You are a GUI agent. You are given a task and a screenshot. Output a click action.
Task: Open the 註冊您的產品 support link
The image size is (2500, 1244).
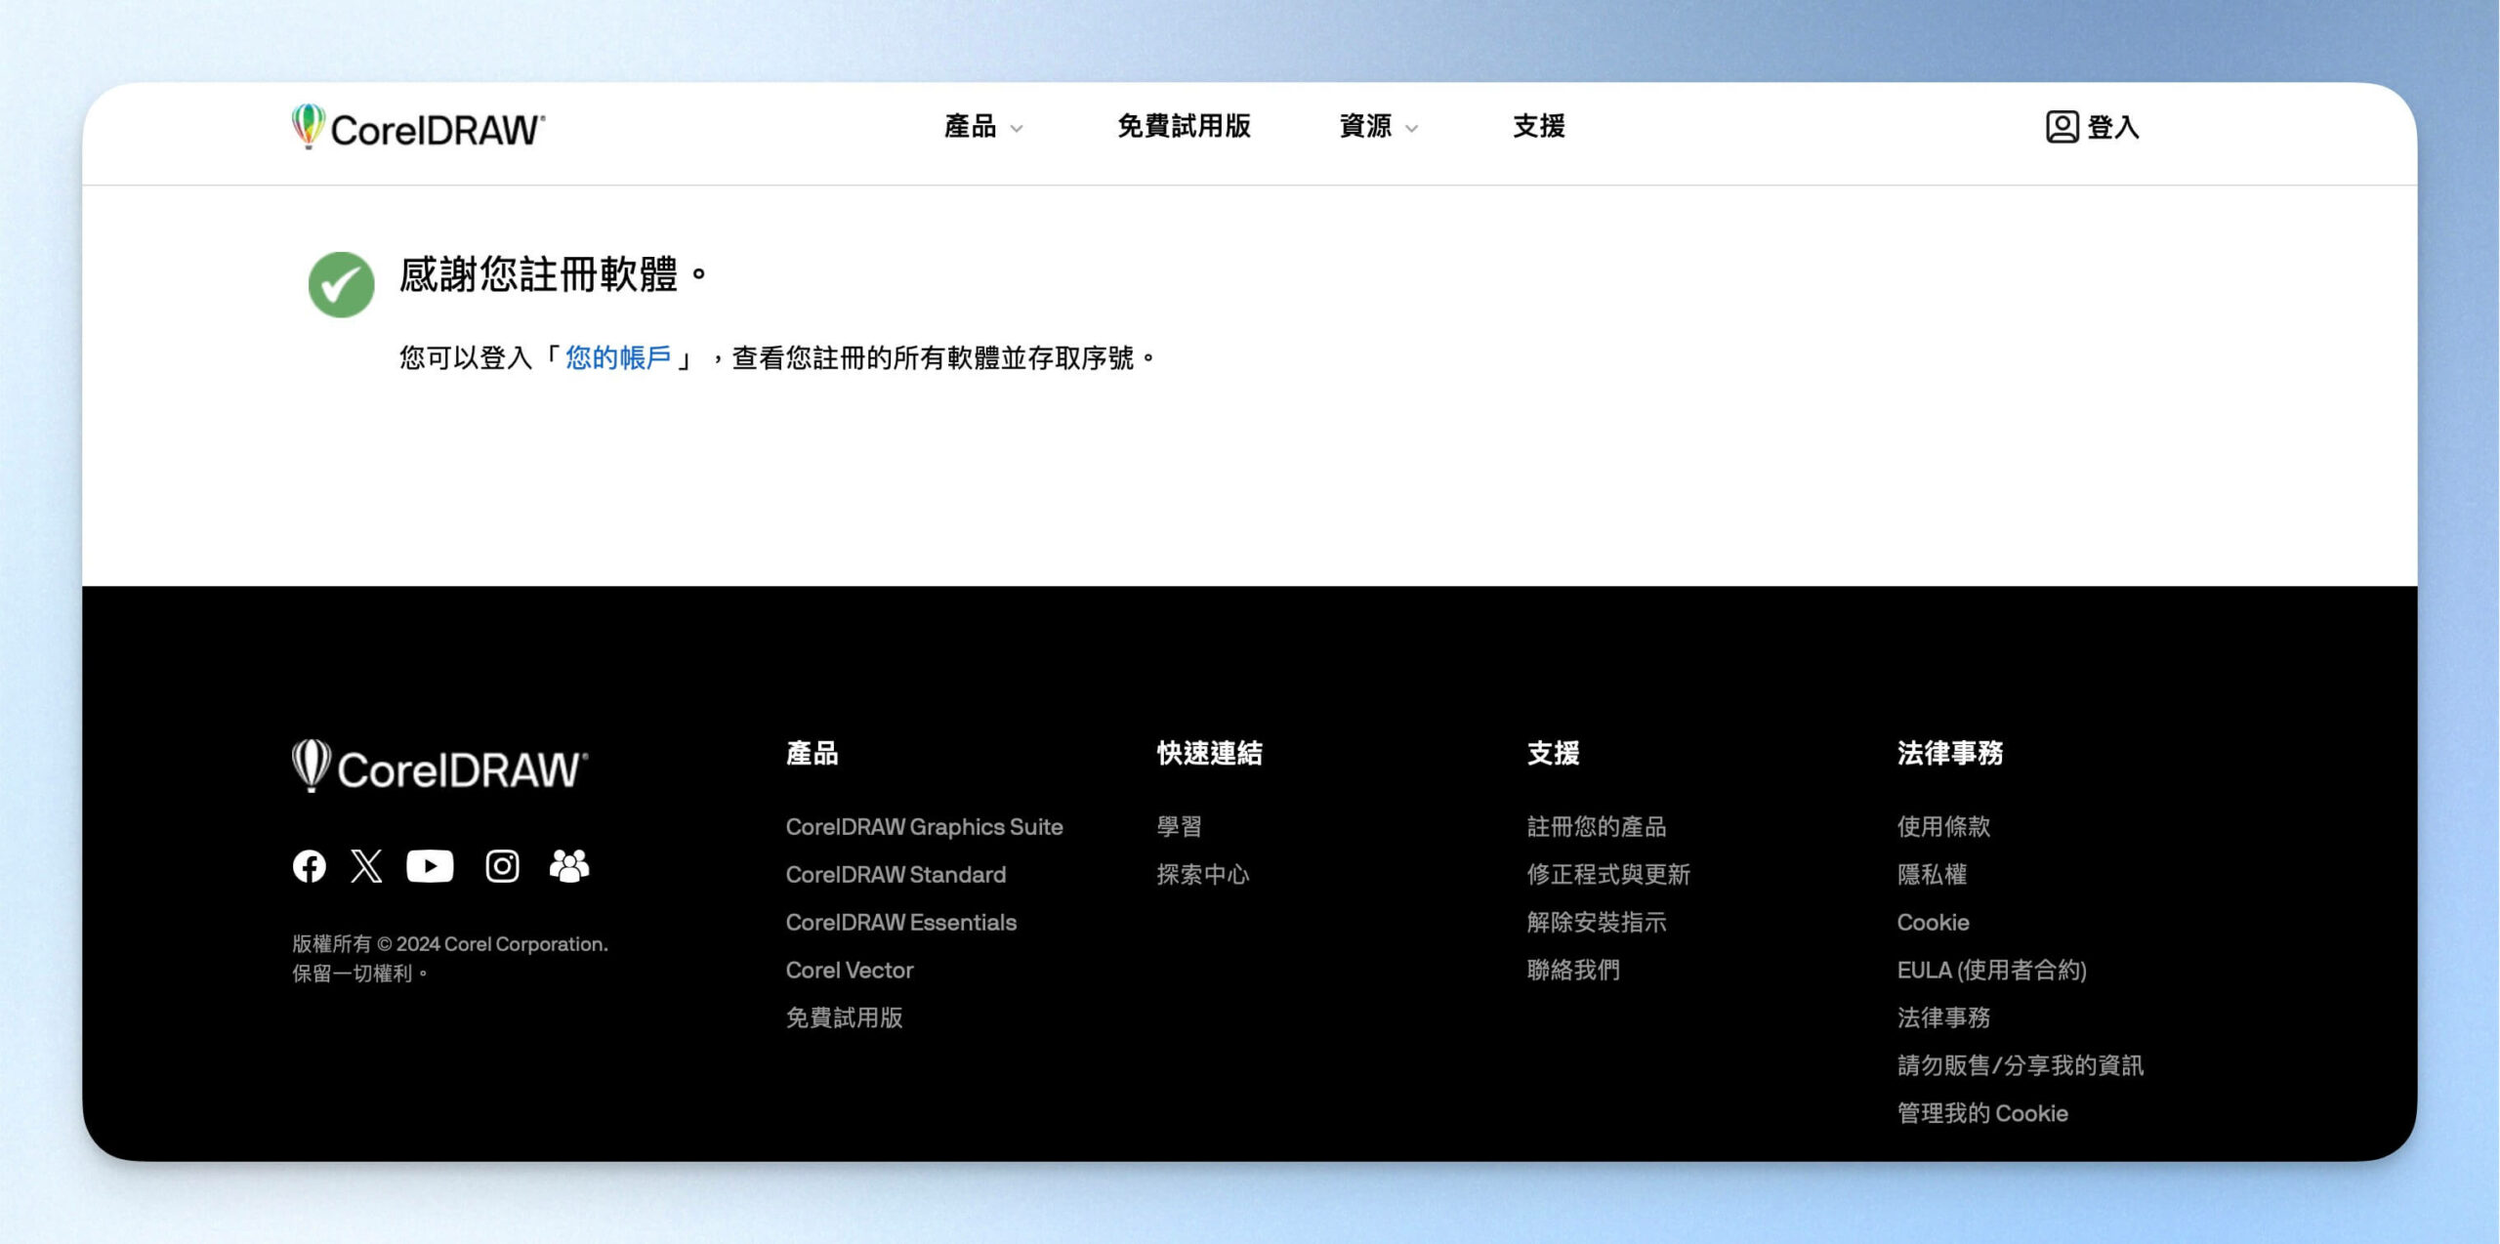[x=1597, y=827]
